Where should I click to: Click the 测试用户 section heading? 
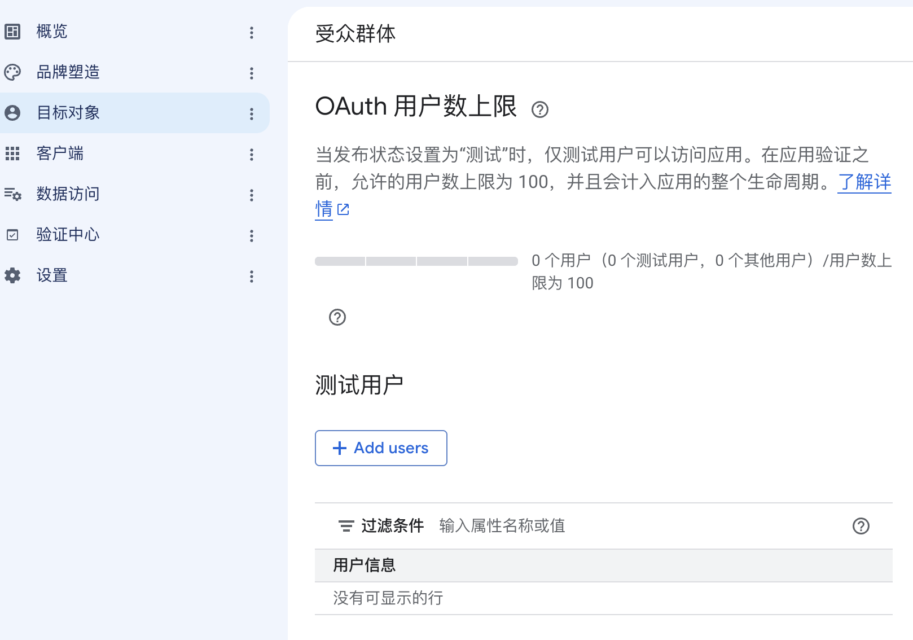359,385
